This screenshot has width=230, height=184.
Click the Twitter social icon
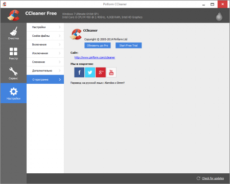click(90, 72)
